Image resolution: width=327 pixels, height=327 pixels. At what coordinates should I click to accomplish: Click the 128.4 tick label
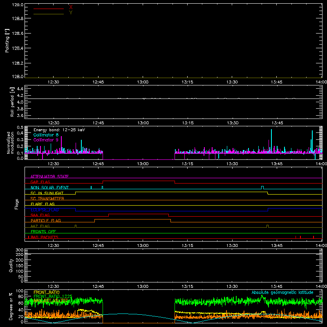(x=18, y=48)
